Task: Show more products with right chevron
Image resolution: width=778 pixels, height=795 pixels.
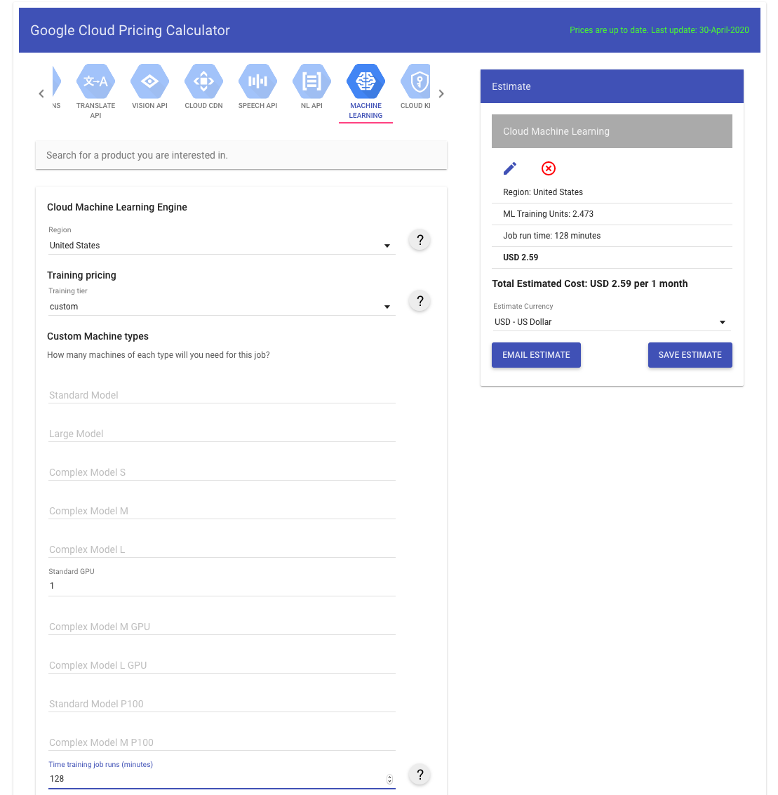Action: (x=441, y=94)
